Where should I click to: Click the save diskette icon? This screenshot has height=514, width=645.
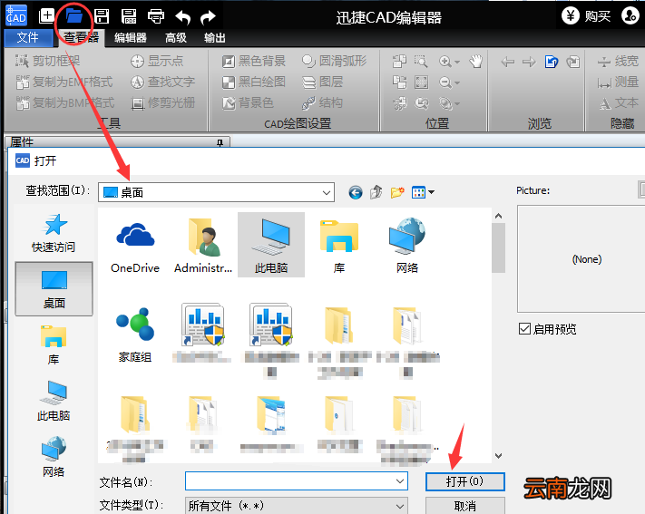[102, 16]
